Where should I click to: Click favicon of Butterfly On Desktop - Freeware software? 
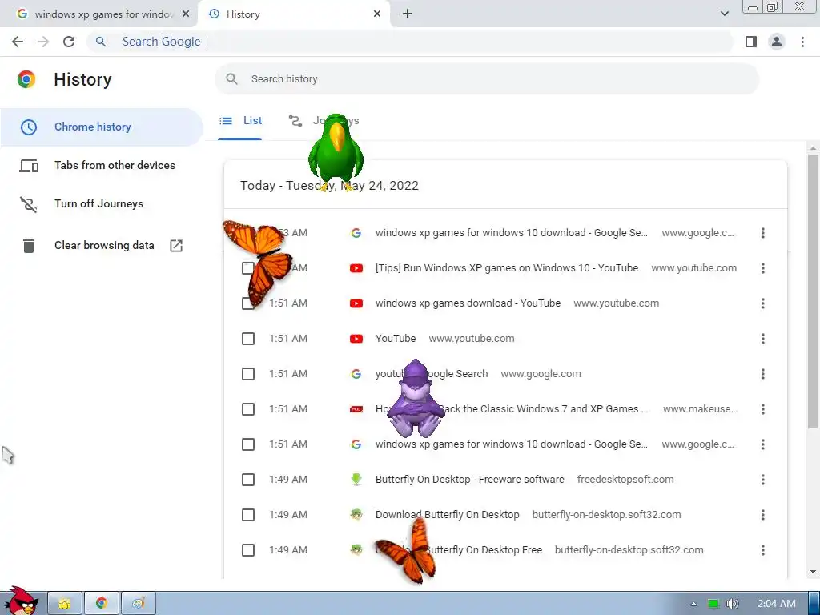356,480
